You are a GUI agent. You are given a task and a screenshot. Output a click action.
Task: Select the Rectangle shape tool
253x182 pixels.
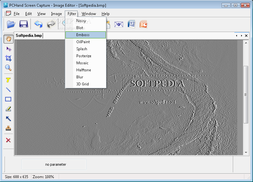click(8, 99)
